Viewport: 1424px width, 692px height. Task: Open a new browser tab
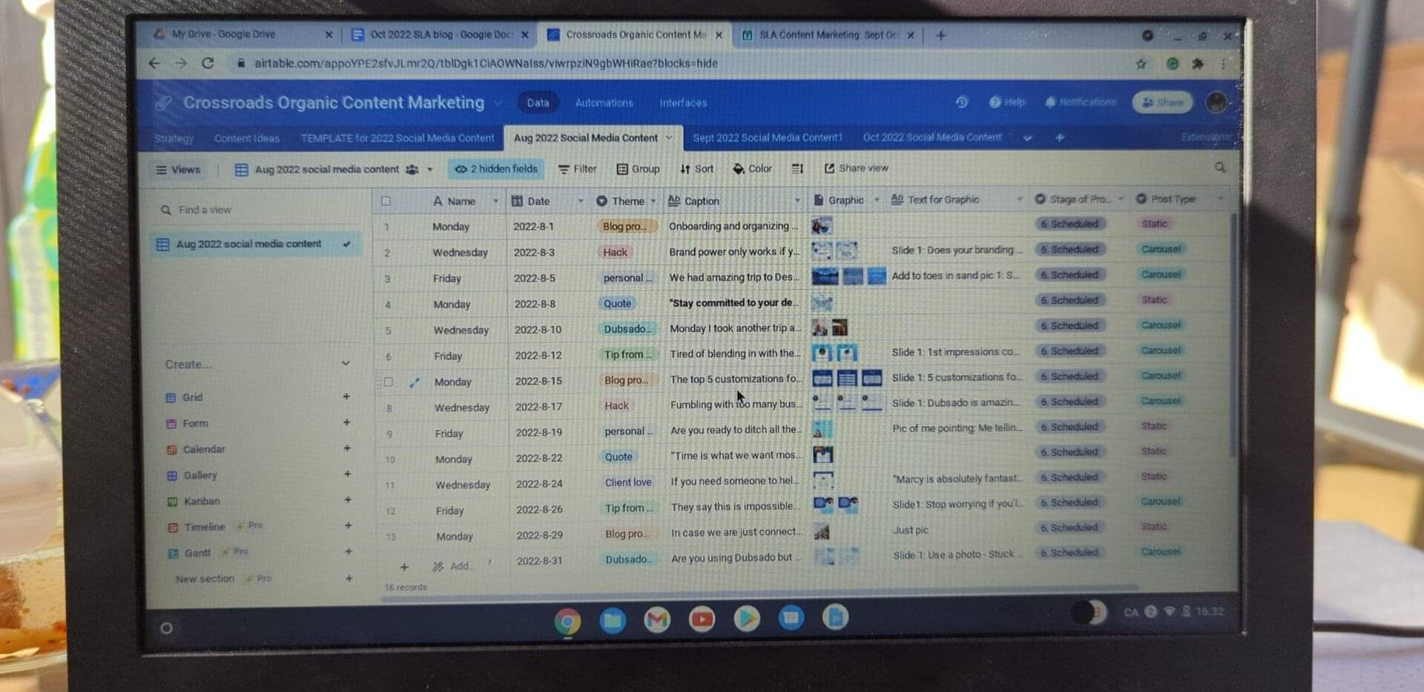click(940, 36)
